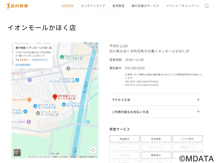The height and width of the screenshot is (163, 217).
Task: Expand the アクセス方法 section
Action: 156,100
